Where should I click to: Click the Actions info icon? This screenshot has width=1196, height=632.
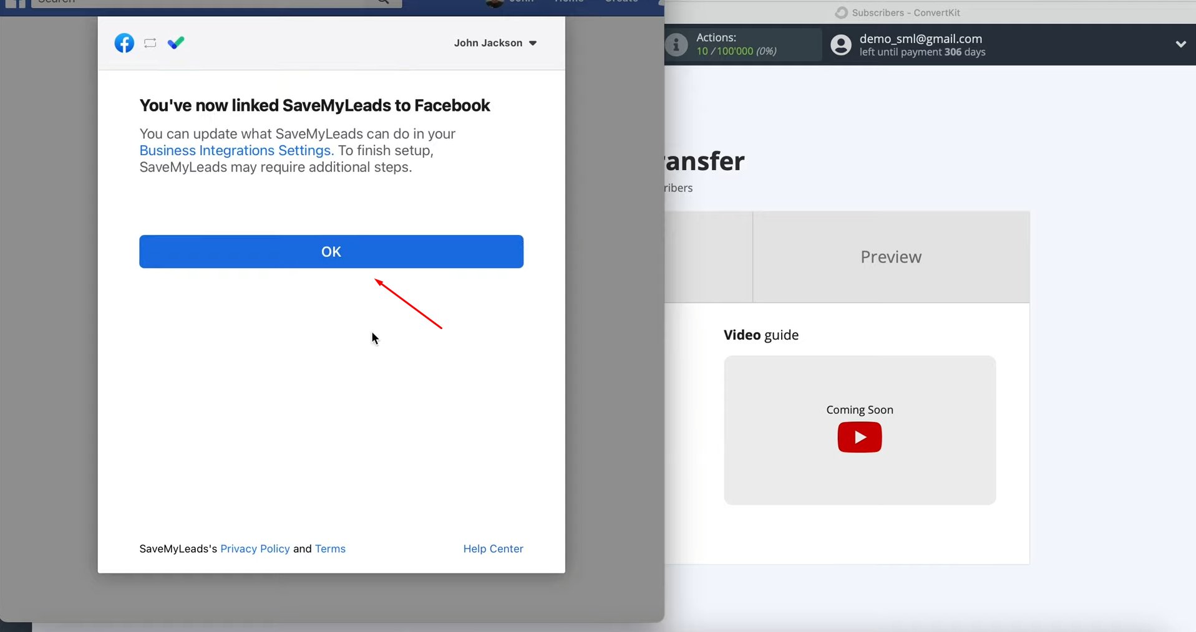(676, 45)
